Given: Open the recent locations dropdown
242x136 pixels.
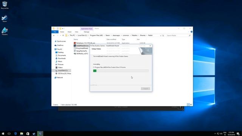Looking at the screenshot, I should [60, 36].
